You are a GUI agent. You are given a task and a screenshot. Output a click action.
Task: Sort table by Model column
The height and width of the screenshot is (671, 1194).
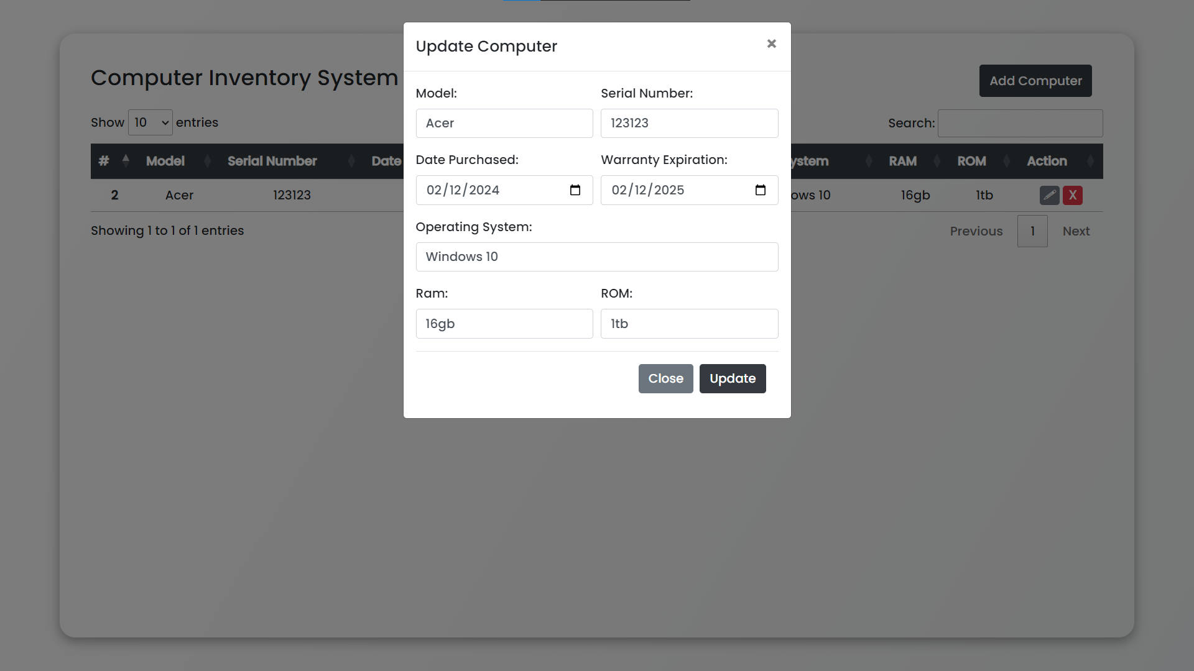point(165,161)
